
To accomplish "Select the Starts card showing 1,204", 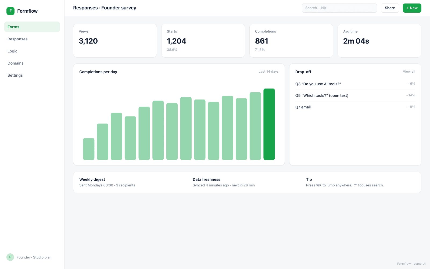I will click(203, 41).
